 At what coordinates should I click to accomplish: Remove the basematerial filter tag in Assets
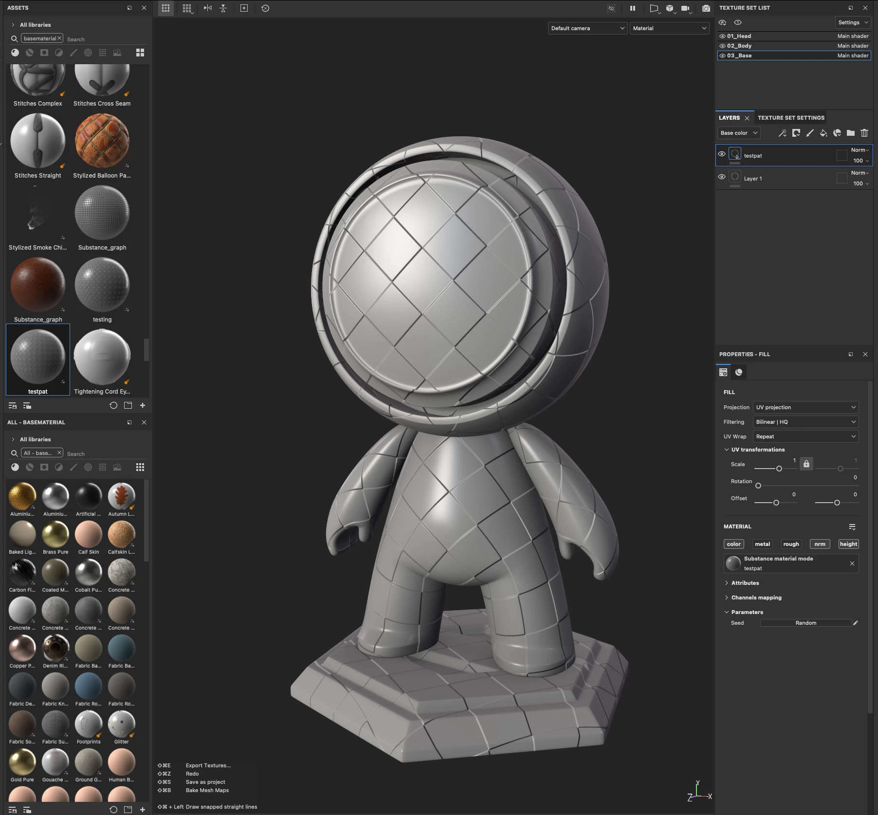pyautogui.click(x=59, y=38)
